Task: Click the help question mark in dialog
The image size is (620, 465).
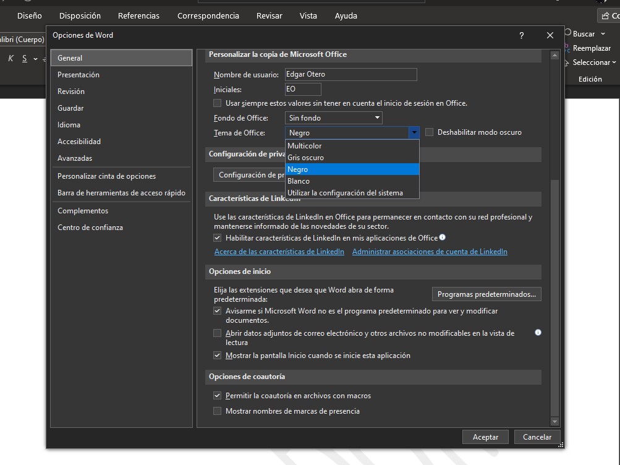Action: point(522,36)
